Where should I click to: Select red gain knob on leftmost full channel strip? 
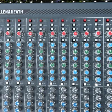coord(8,33)
